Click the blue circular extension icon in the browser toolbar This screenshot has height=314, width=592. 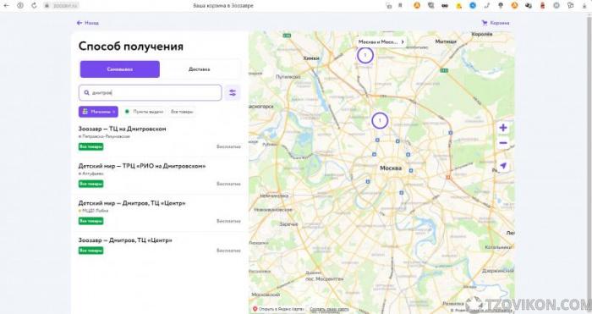(x=473, y=6)
